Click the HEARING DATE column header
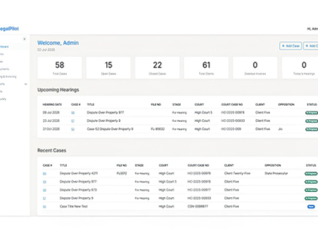 (52, 105)
